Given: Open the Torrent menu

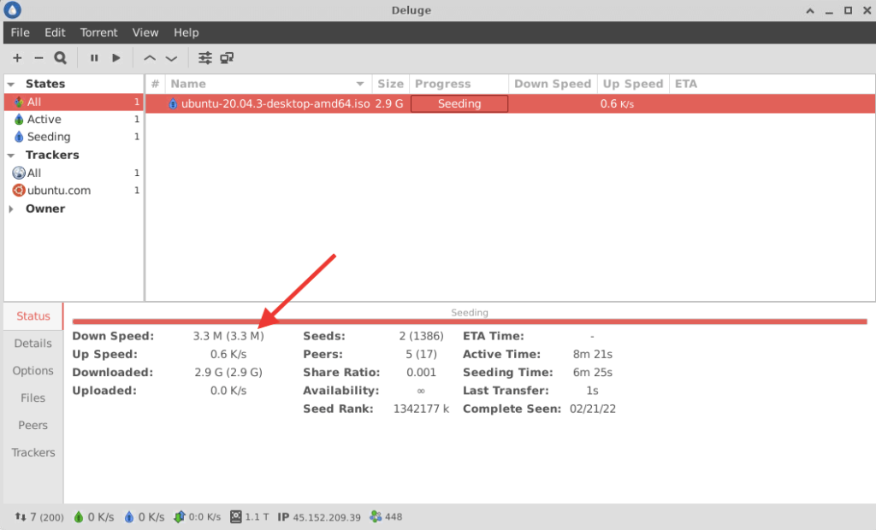Looking at the screenshot, I should (x=98, y=32).
